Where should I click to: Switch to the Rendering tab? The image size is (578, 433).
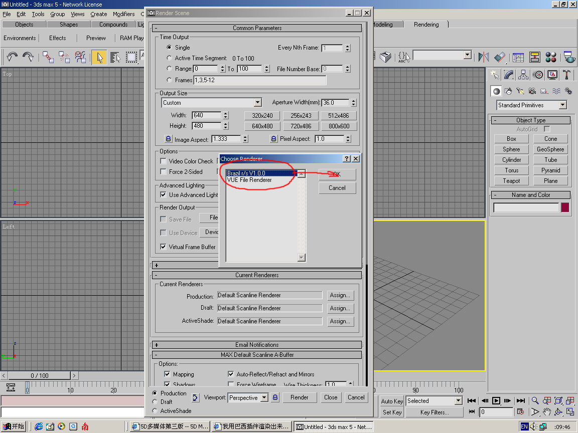point(426,24)
